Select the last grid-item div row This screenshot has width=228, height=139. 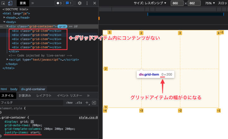coord(37,47)
